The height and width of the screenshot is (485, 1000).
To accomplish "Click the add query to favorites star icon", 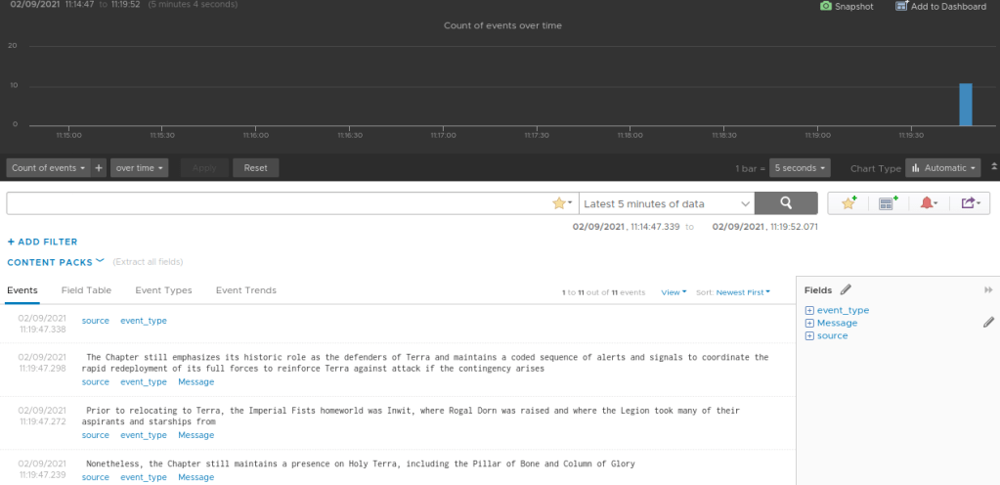I will click(849, 203).
